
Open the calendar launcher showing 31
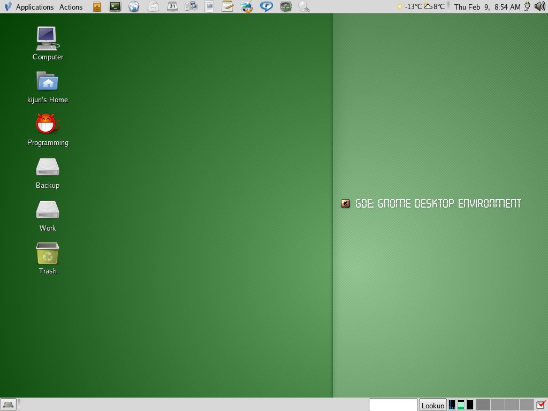tap(172, 6)
